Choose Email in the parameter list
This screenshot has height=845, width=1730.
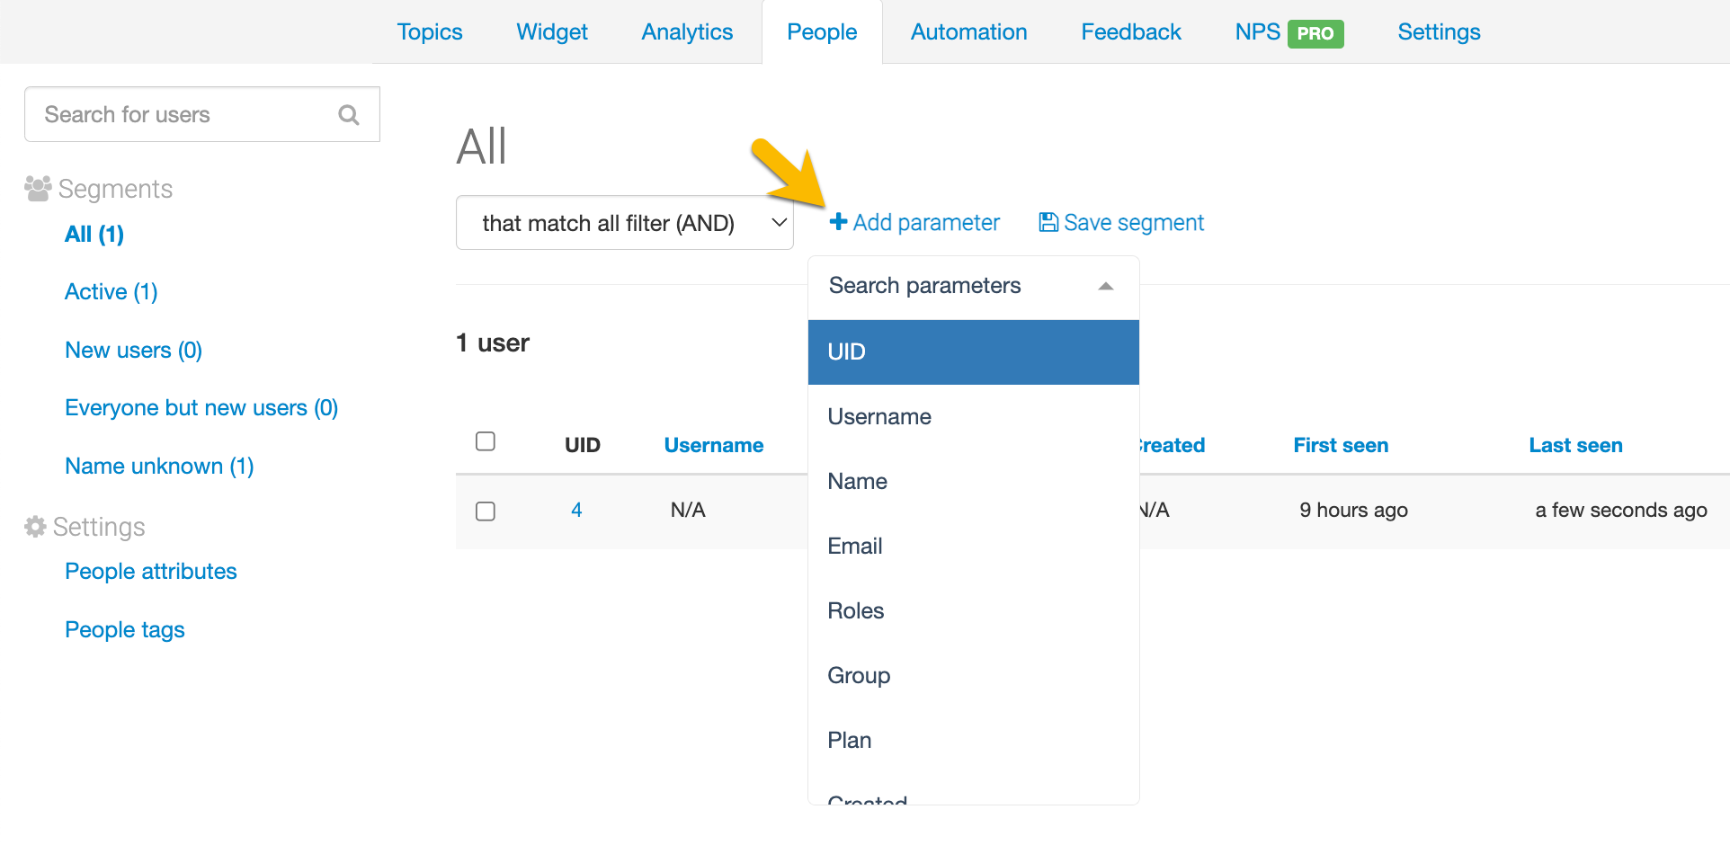click(855, 547)
